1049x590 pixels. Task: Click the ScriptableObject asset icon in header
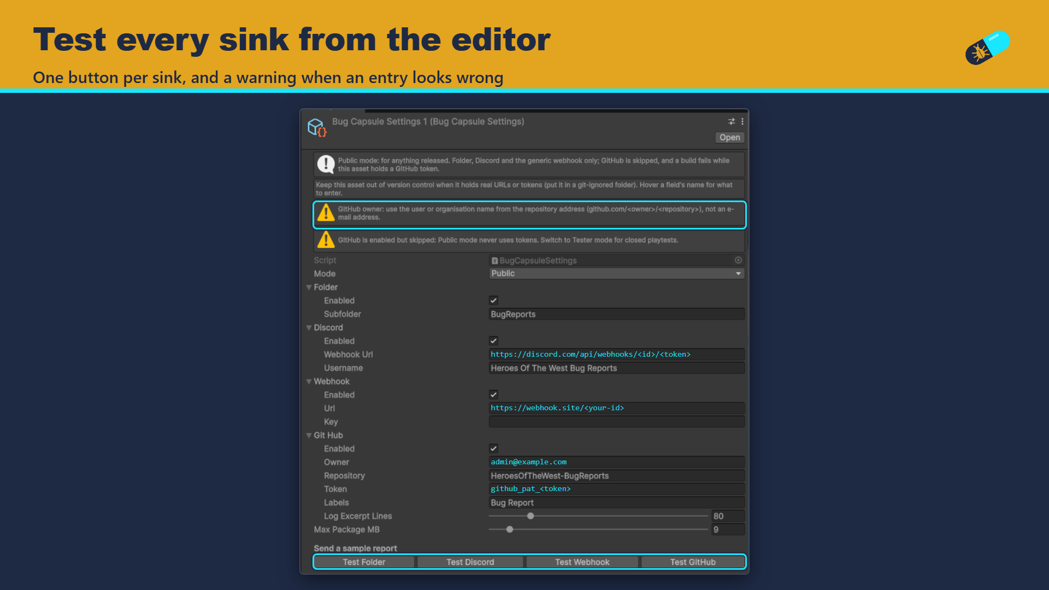coord(317,128)
